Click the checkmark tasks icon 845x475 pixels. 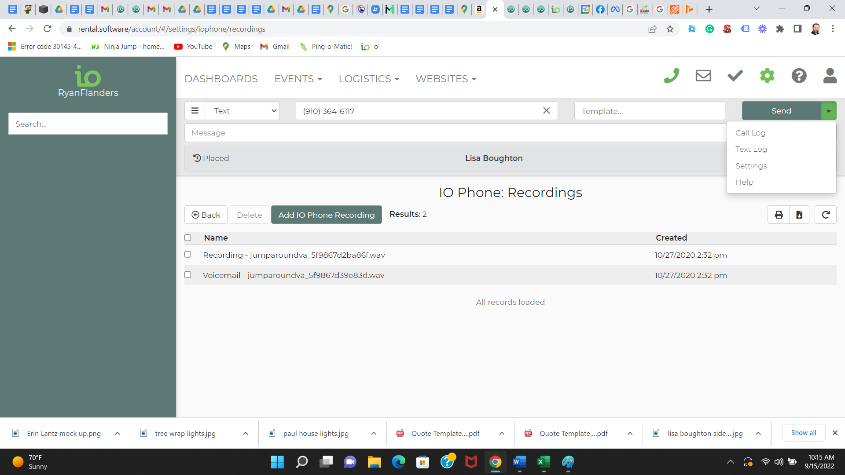735,76
